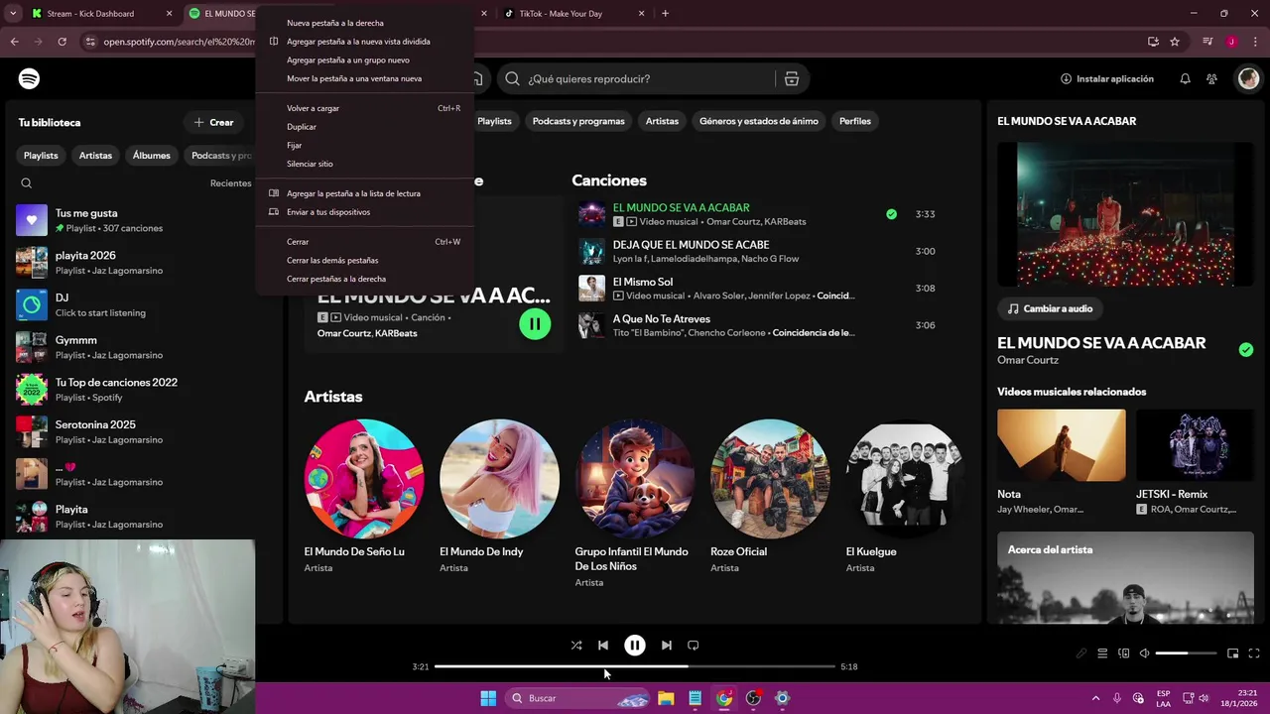This screenshot has width=1270, height=714.
Task: Open the Windows Start menu
Action: click(488, 698)
